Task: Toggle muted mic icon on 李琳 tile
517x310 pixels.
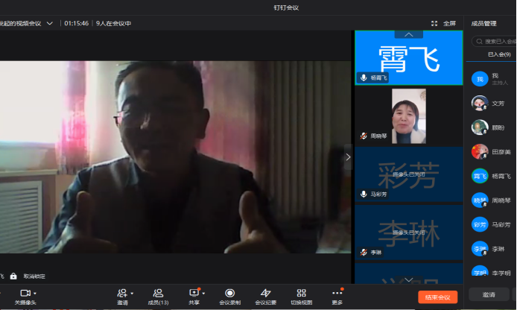Action: click(364, 253)
